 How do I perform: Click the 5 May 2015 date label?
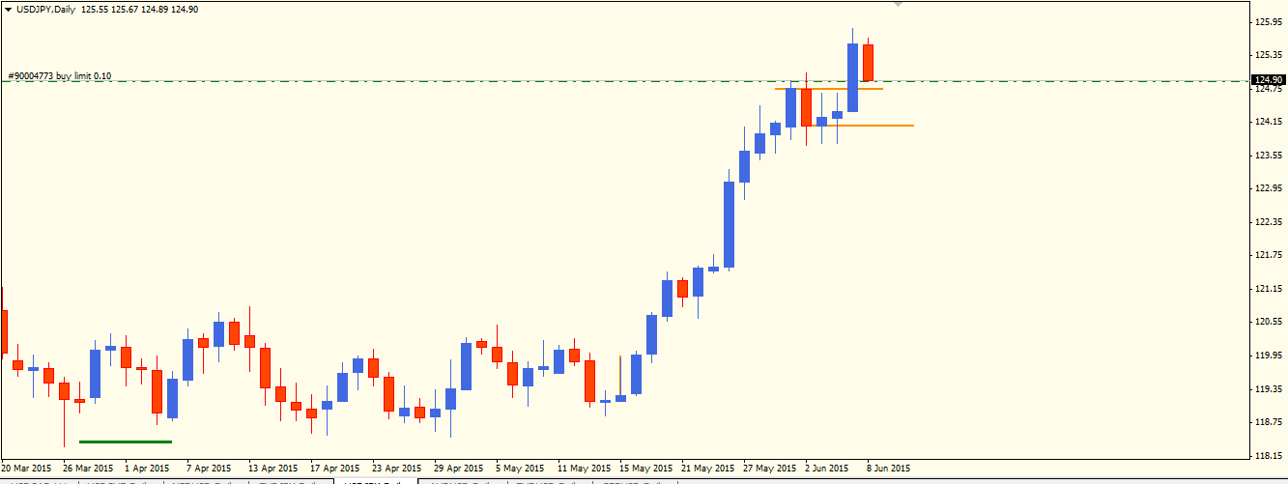[520, 468]
